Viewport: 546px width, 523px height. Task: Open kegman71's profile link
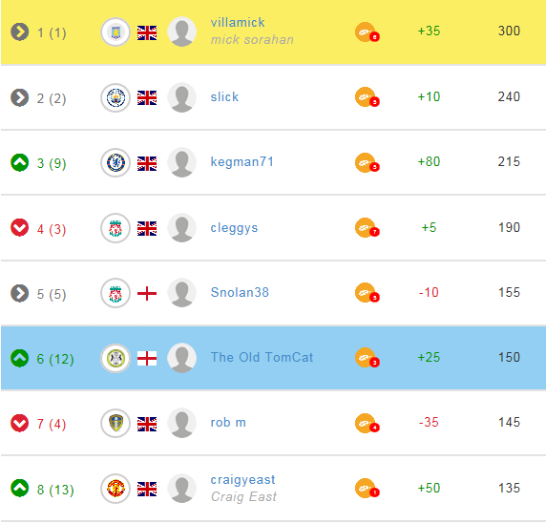click(242, 162)
